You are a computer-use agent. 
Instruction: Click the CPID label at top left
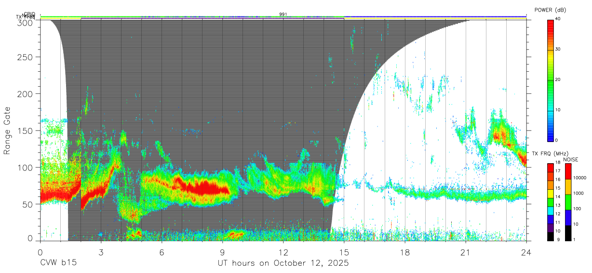point(29,14)
